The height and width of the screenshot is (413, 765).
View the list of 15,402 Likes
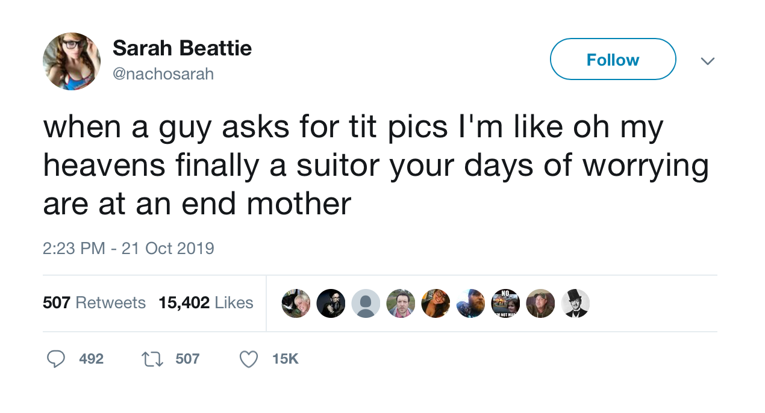[206, 302]
